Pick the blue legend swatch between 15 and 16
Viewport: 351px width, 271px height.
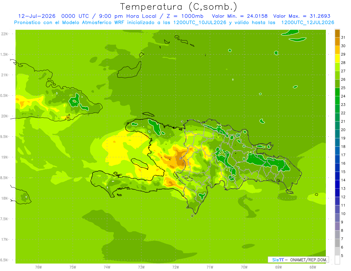(x=337, y=168)
